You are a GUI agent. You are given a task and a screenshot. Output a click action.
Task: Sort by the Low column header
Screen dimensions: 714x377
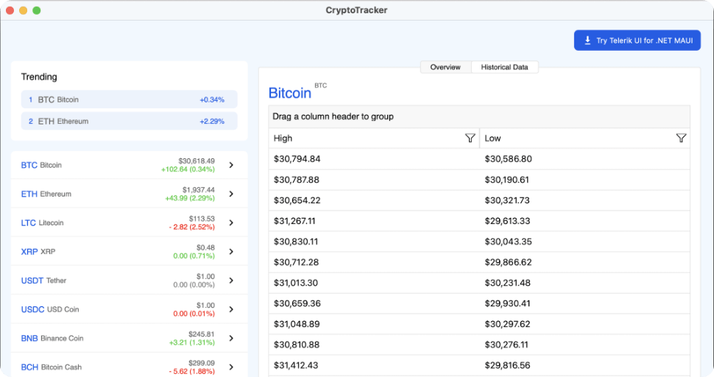click(574, 138)
